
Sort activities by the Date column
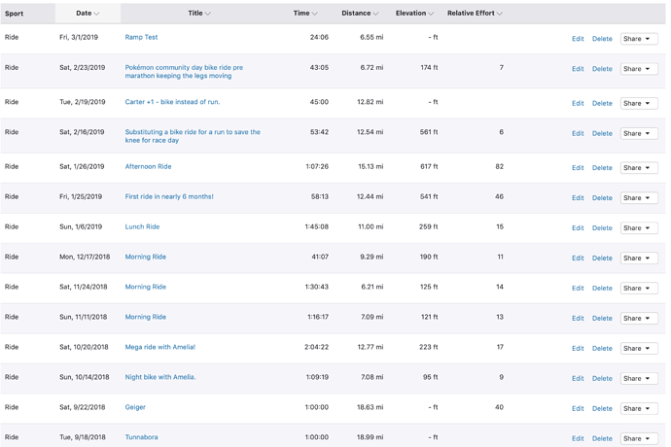pyautogui.click(x=87, y=14)
